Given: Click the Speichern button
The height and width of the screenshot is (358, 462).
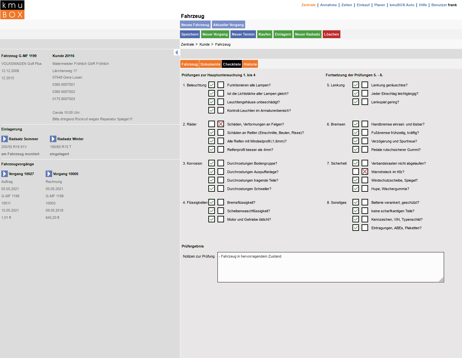Looking at the screenshot, I should (x=190, y=34).
